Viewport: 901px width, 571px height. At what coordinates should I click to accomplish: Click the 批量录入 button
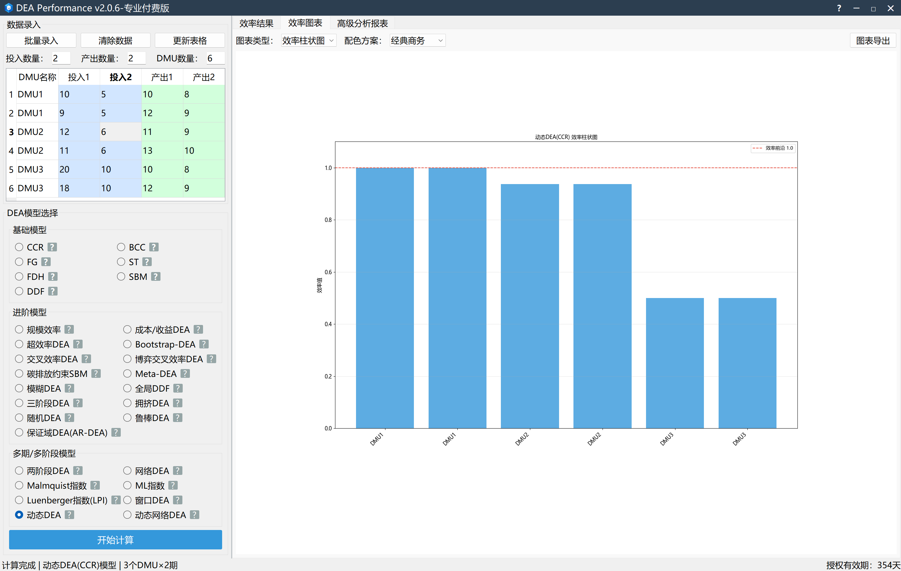(41, 40)
